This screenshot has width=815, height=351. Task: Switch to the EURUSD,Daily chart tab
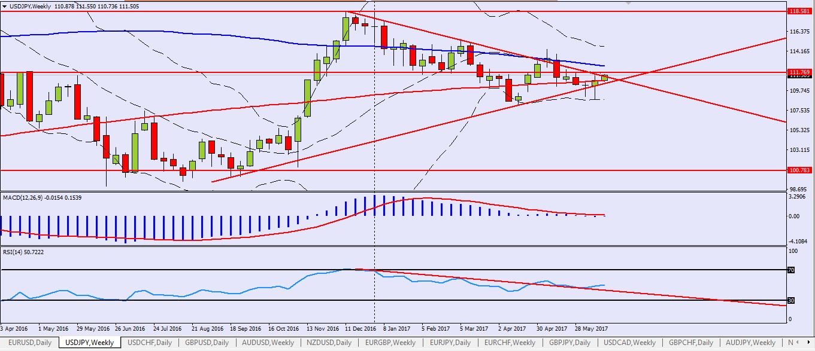point(29,343)
